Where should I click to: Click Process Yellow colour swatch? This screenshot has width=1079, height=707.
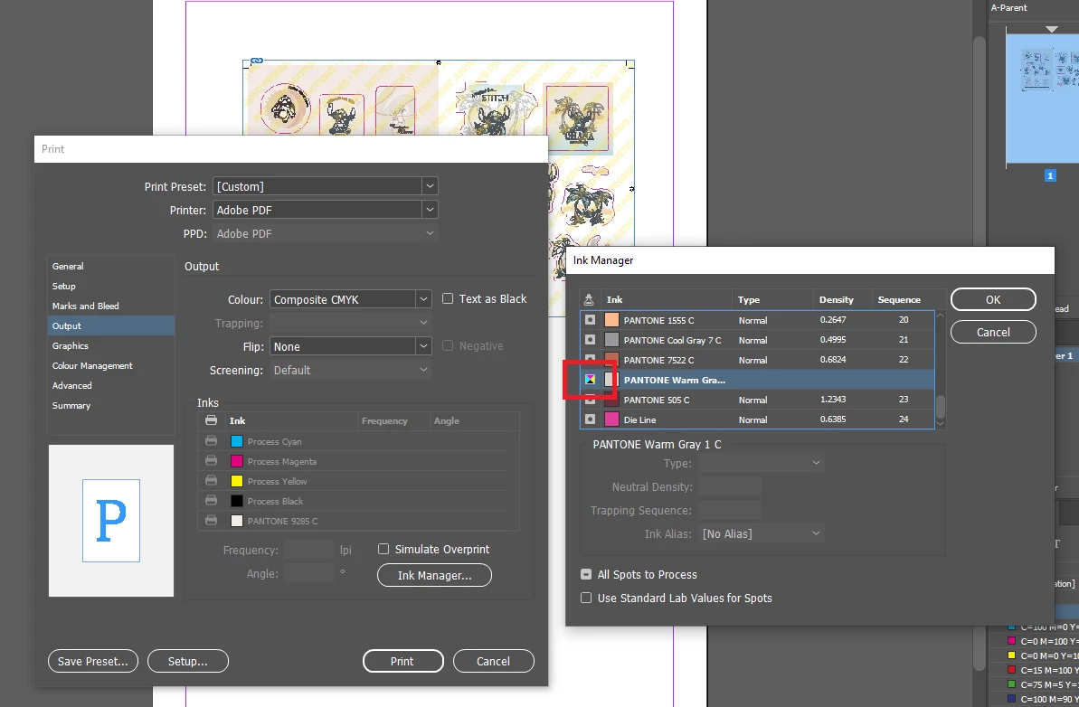coord(237,481)
